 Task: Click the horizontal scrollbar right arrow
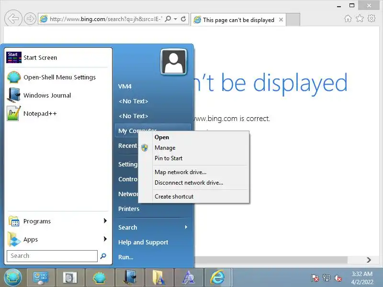coord(369,260)
